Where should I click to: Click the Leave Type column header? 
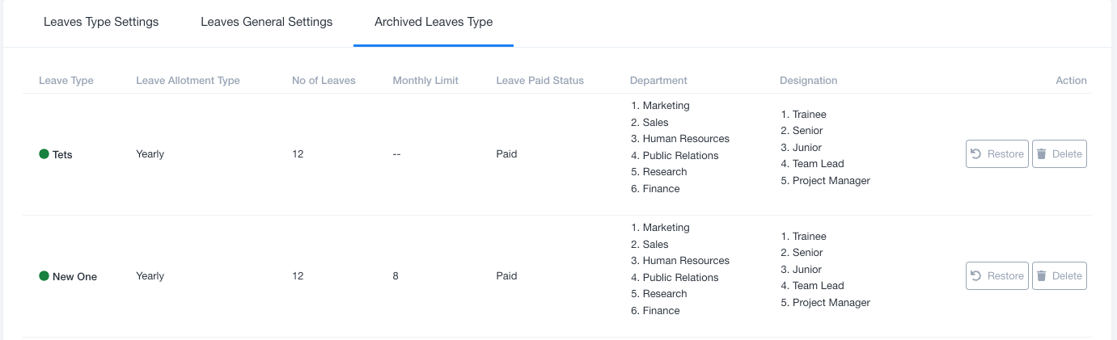66,81
